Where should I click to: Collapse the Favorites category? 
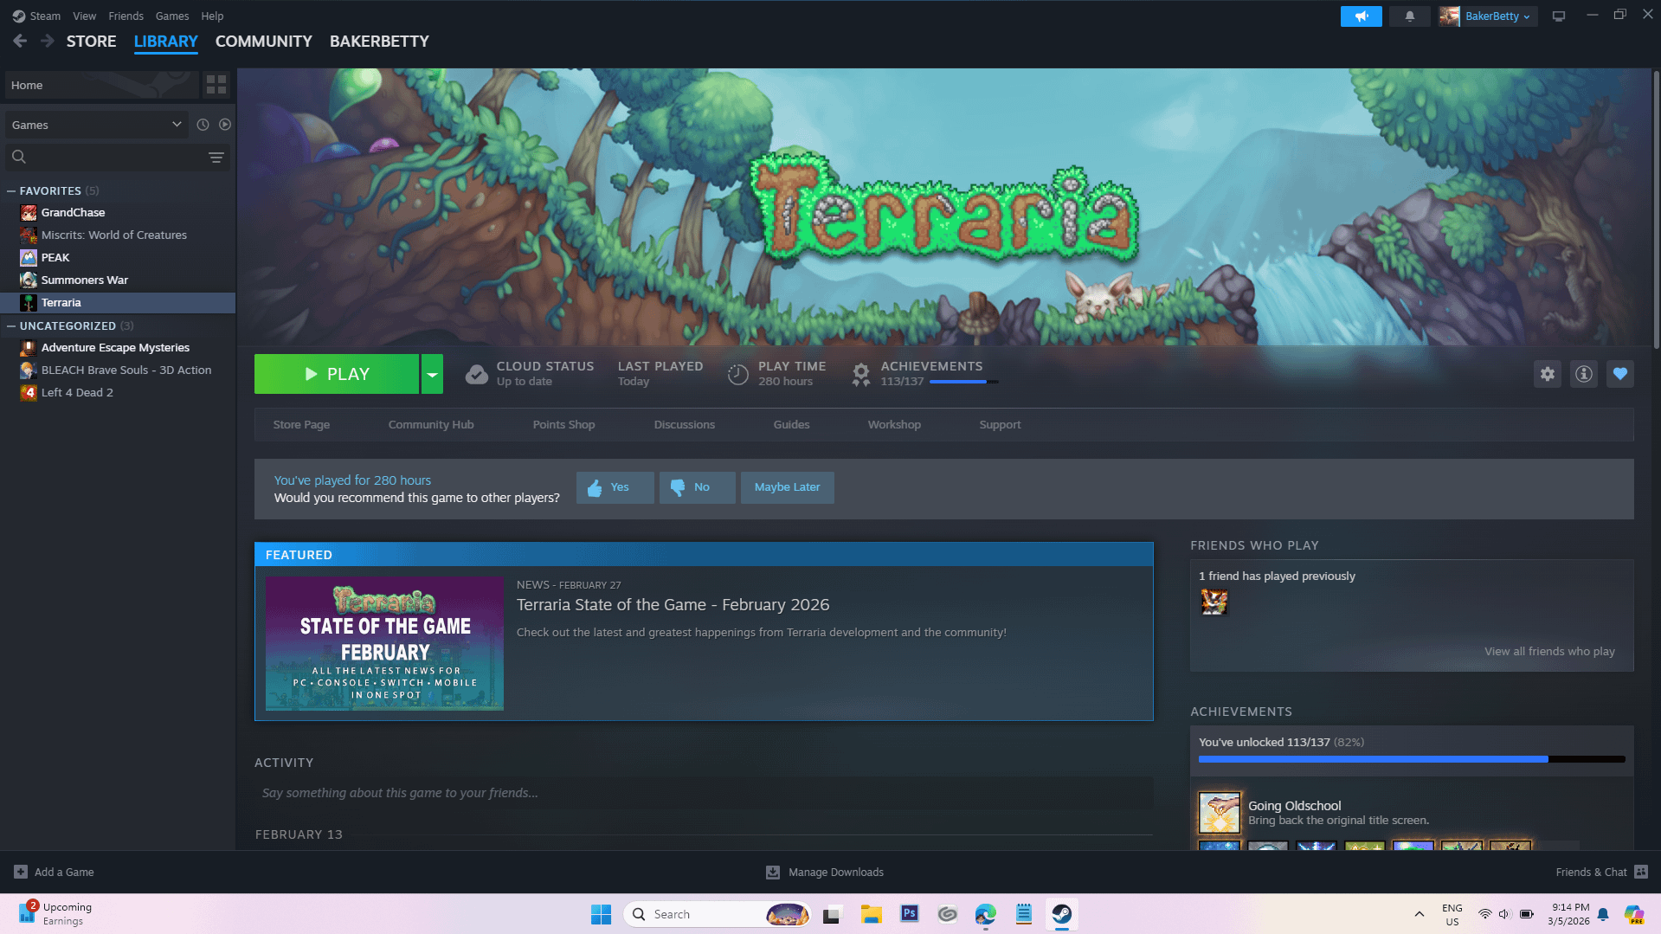click(x=11, y=191)
